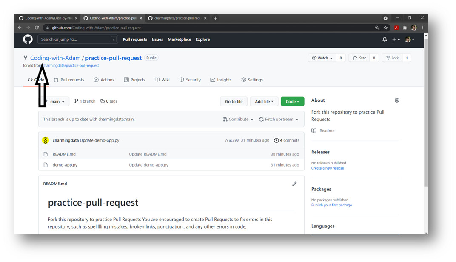The image size is (456, 262).
Task: Open the charmingdata author link
Action: [x=66, y=140]
